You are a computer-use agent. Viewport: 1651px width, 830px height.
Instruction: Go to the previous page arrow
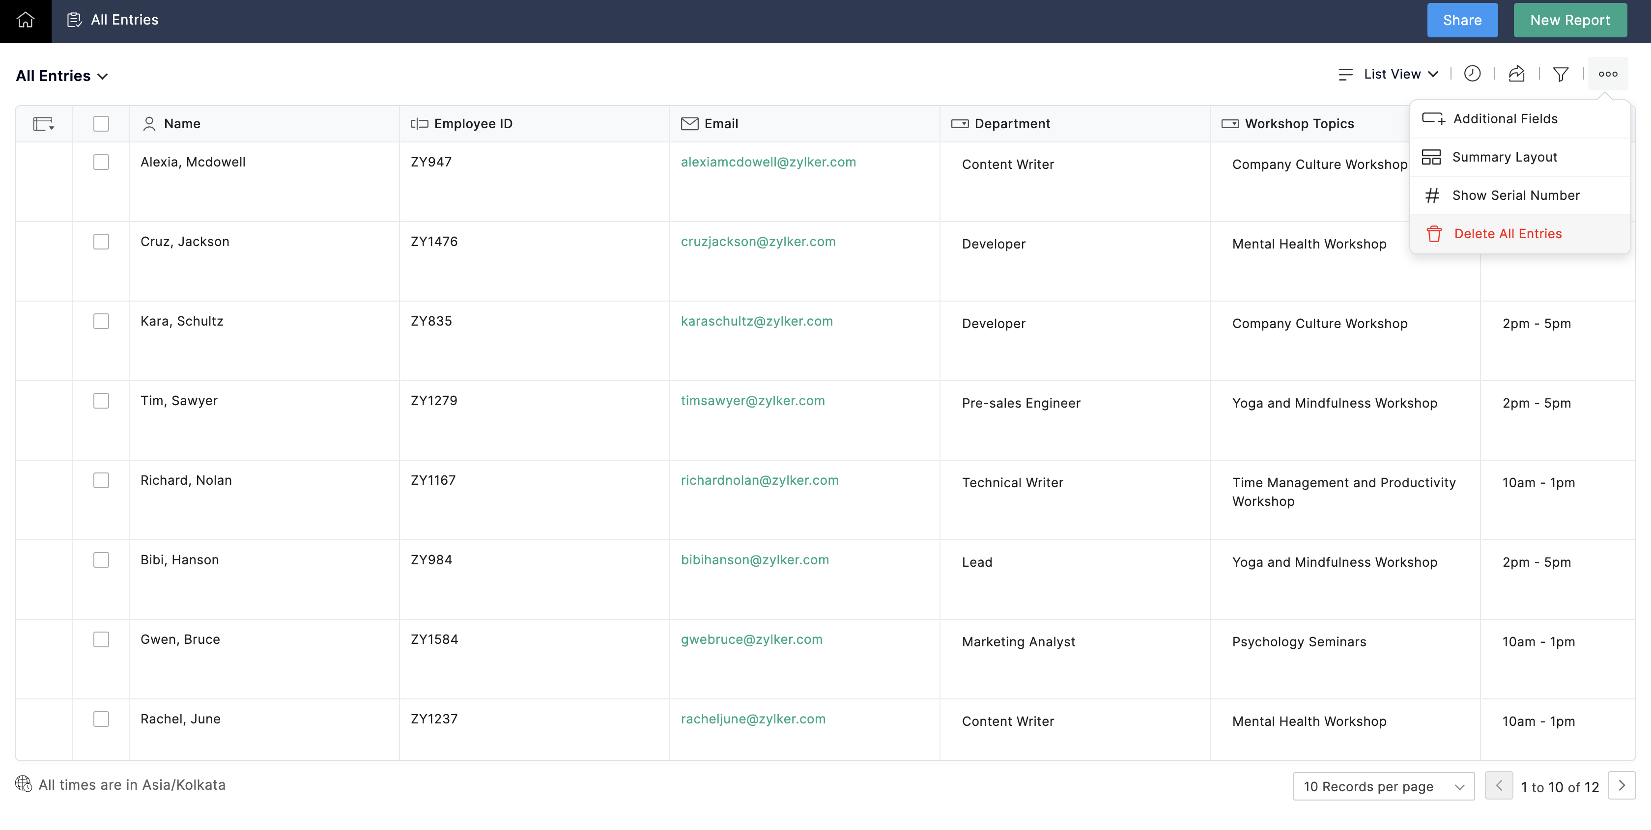pyautogui.click(x=1499, y=786)
